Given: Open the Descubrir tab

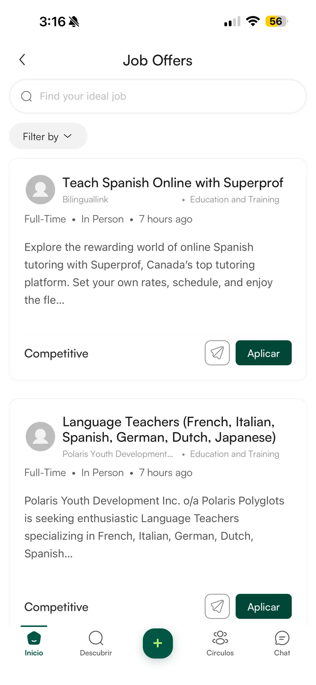Looking at the screenshot, I should pos(96,644).
